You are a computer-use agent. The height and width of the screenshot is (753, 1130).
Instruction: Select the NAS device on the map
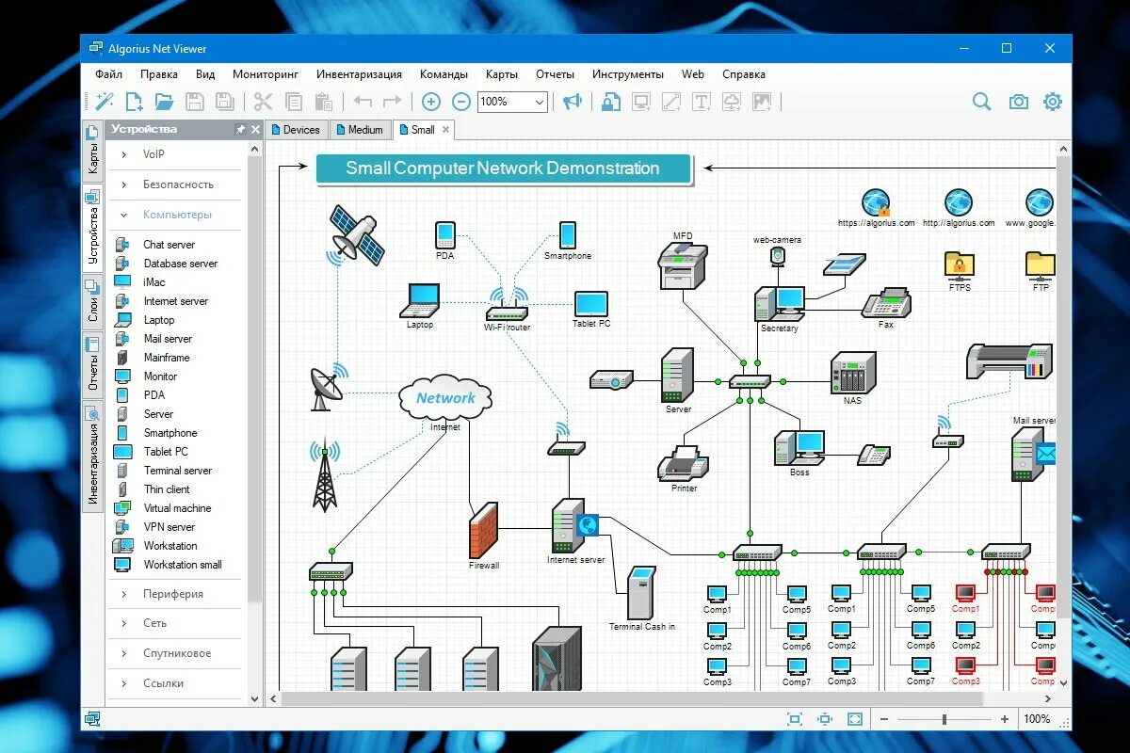coord(853,373)
